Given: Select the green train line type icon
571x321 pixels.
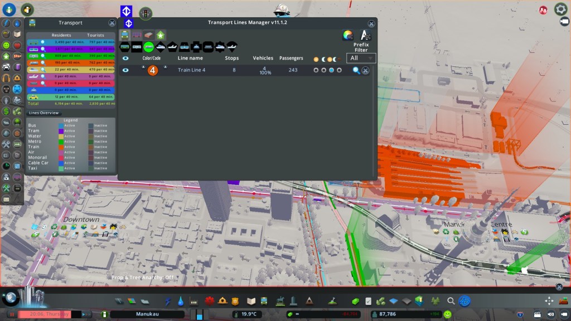Looking at the screenshot, I should click(x=149, y=47).
